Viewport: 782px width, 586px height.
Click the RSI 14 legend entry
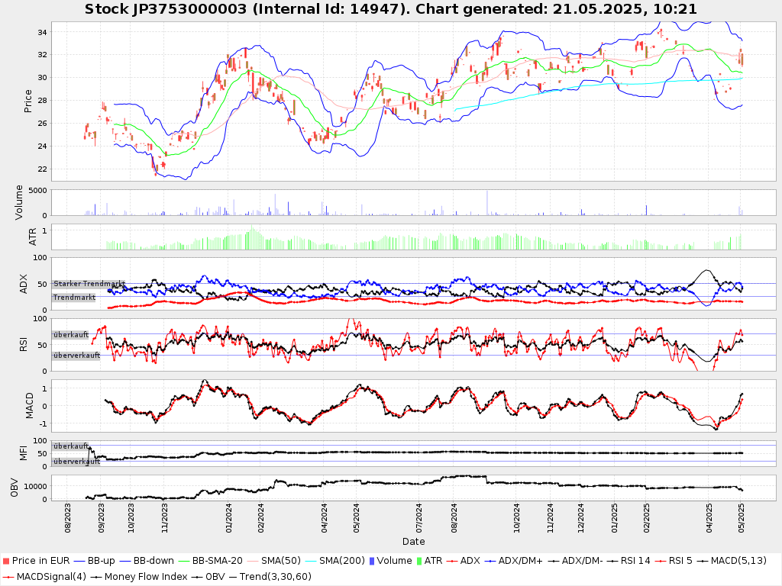pos(629,561)
